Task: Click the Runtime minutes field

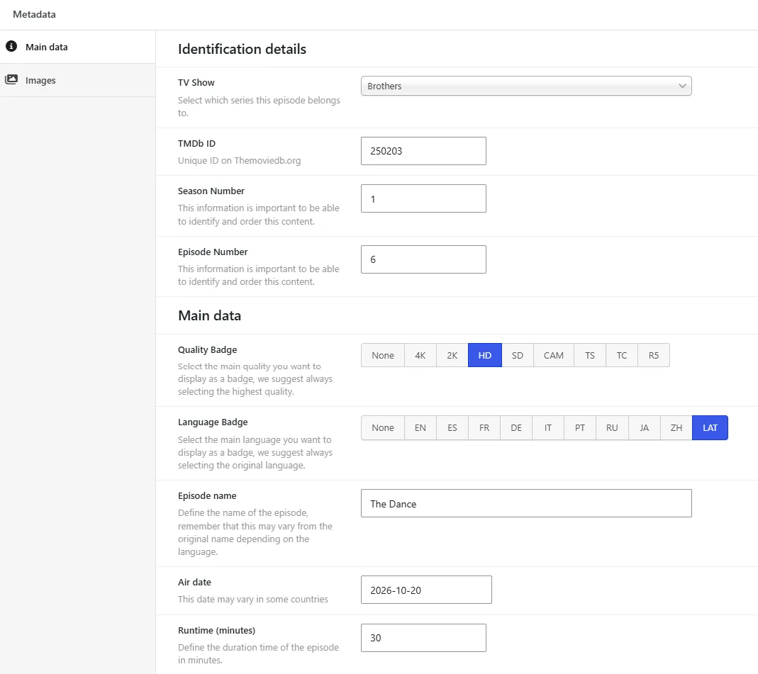Action: (423, 638)
